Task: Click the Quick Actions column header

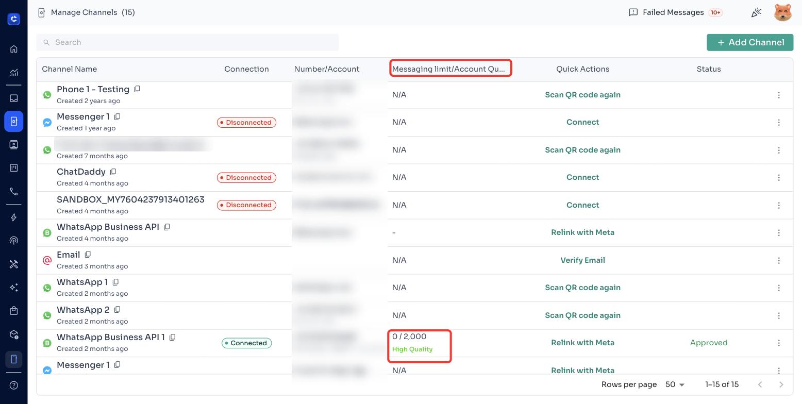Action: point(582,69)
